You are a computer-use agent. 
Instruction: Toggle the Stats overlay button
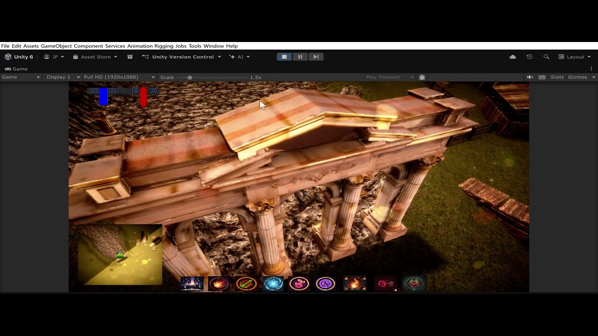[557, 77]
